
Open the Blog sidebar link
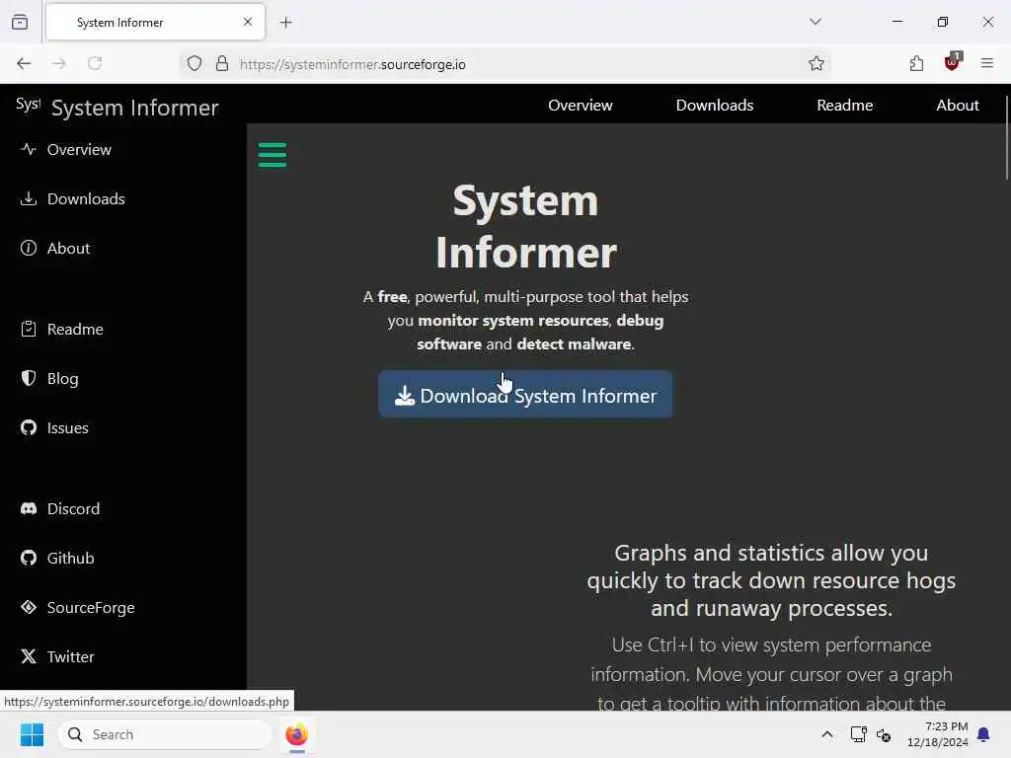point(62,378)
